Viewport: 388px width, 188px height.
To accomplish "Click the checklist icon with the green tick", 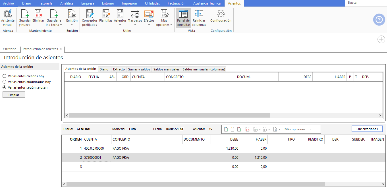I will [x=256, y=129].
